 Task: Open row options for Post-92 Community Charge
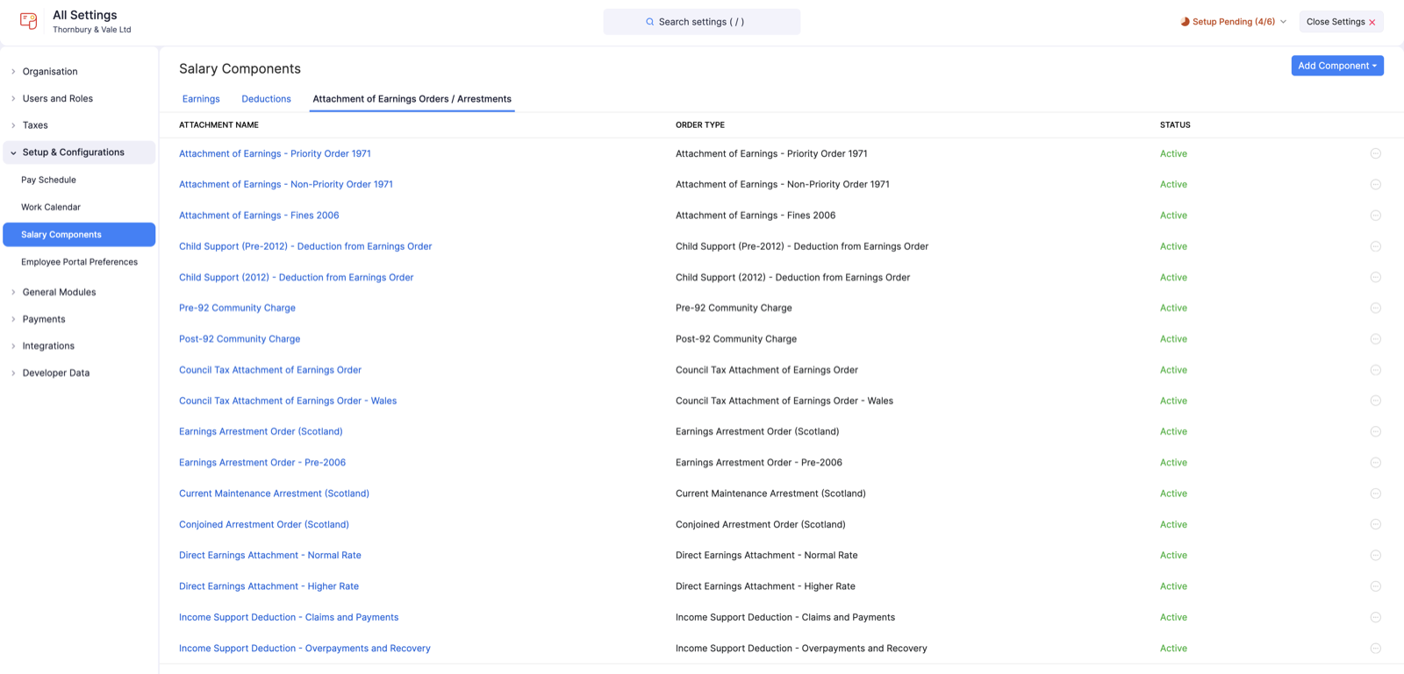(x=1375, y=339)
